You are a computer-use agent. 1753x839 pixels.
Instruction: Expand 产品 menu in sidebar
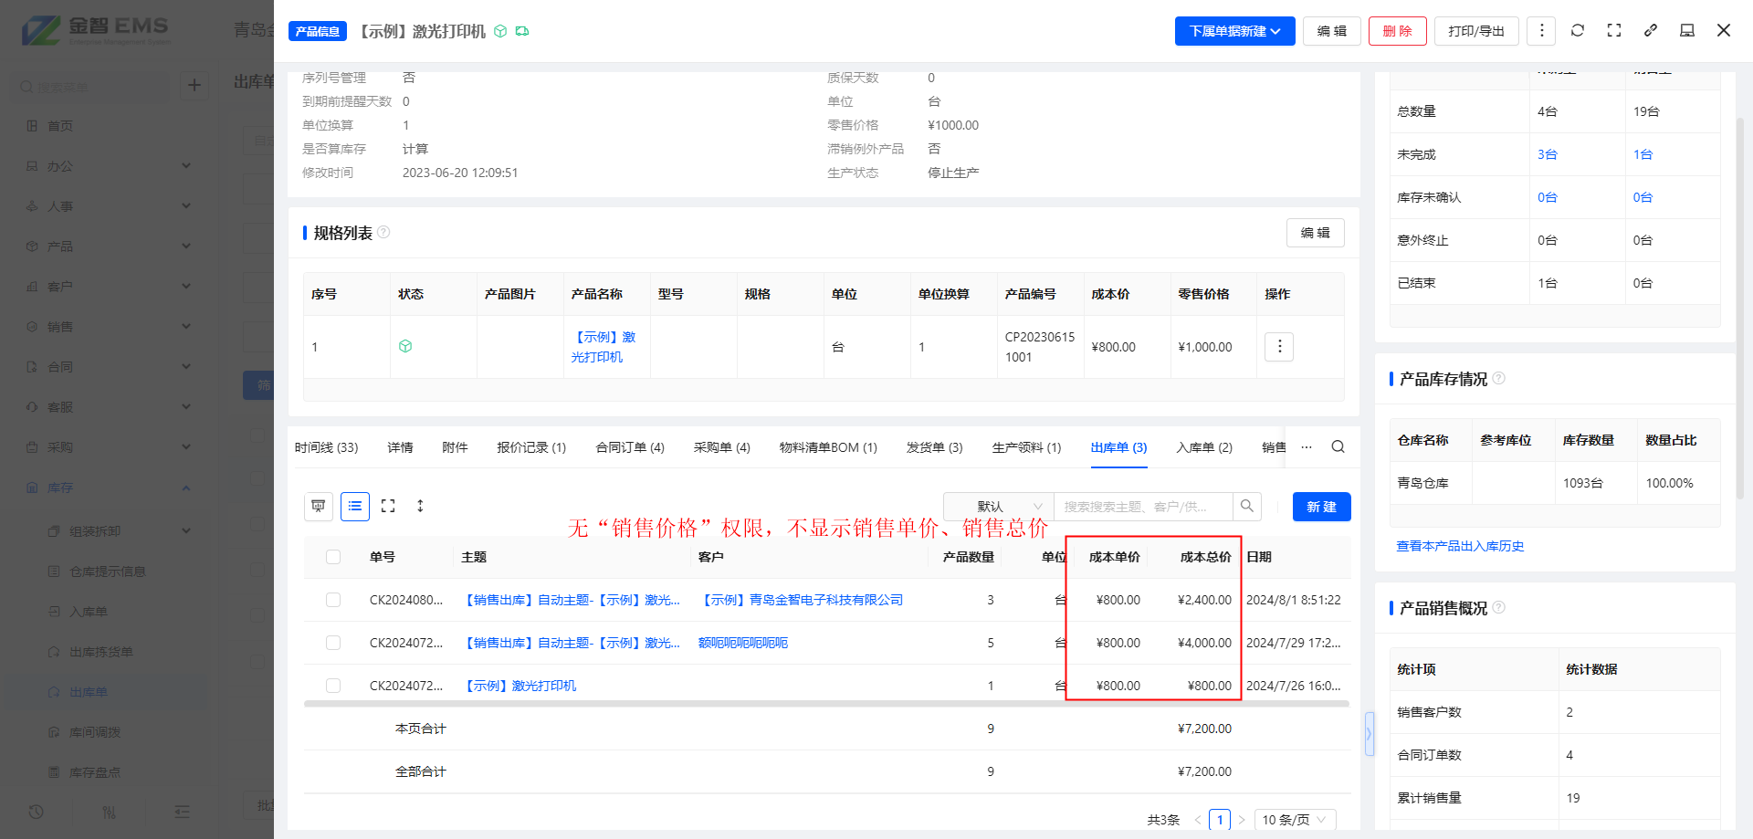108,246
